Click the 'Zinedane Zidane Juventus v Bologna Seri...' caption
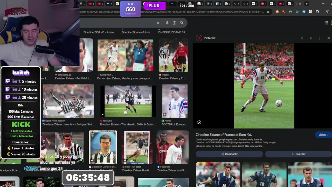The width and height of the screenshot is (332, 187). tap(68, 124)
